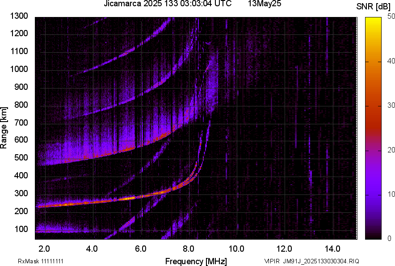Image resolution: width=395 pixels, height=266 pixels.
Task: Click the 6.0 frequency tick label
Action: 141,249
